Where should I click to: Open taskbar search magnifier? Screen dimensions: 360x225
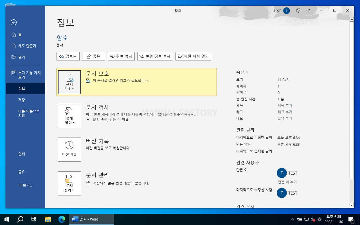[20, 219]
